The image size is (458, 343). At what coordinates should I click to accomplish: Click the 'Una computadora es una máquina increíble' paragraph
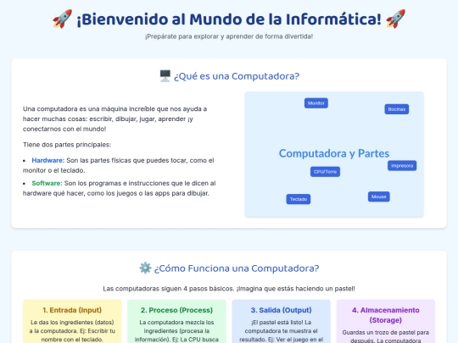coord(115,119)
